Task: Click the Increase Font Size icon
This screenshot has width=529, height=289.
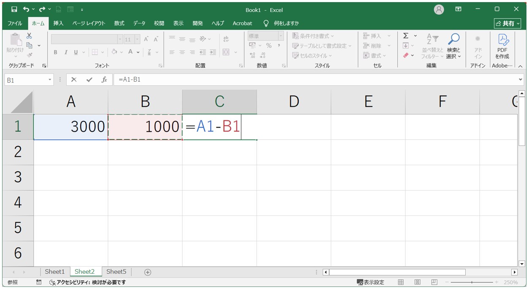Action: point(146,39)
